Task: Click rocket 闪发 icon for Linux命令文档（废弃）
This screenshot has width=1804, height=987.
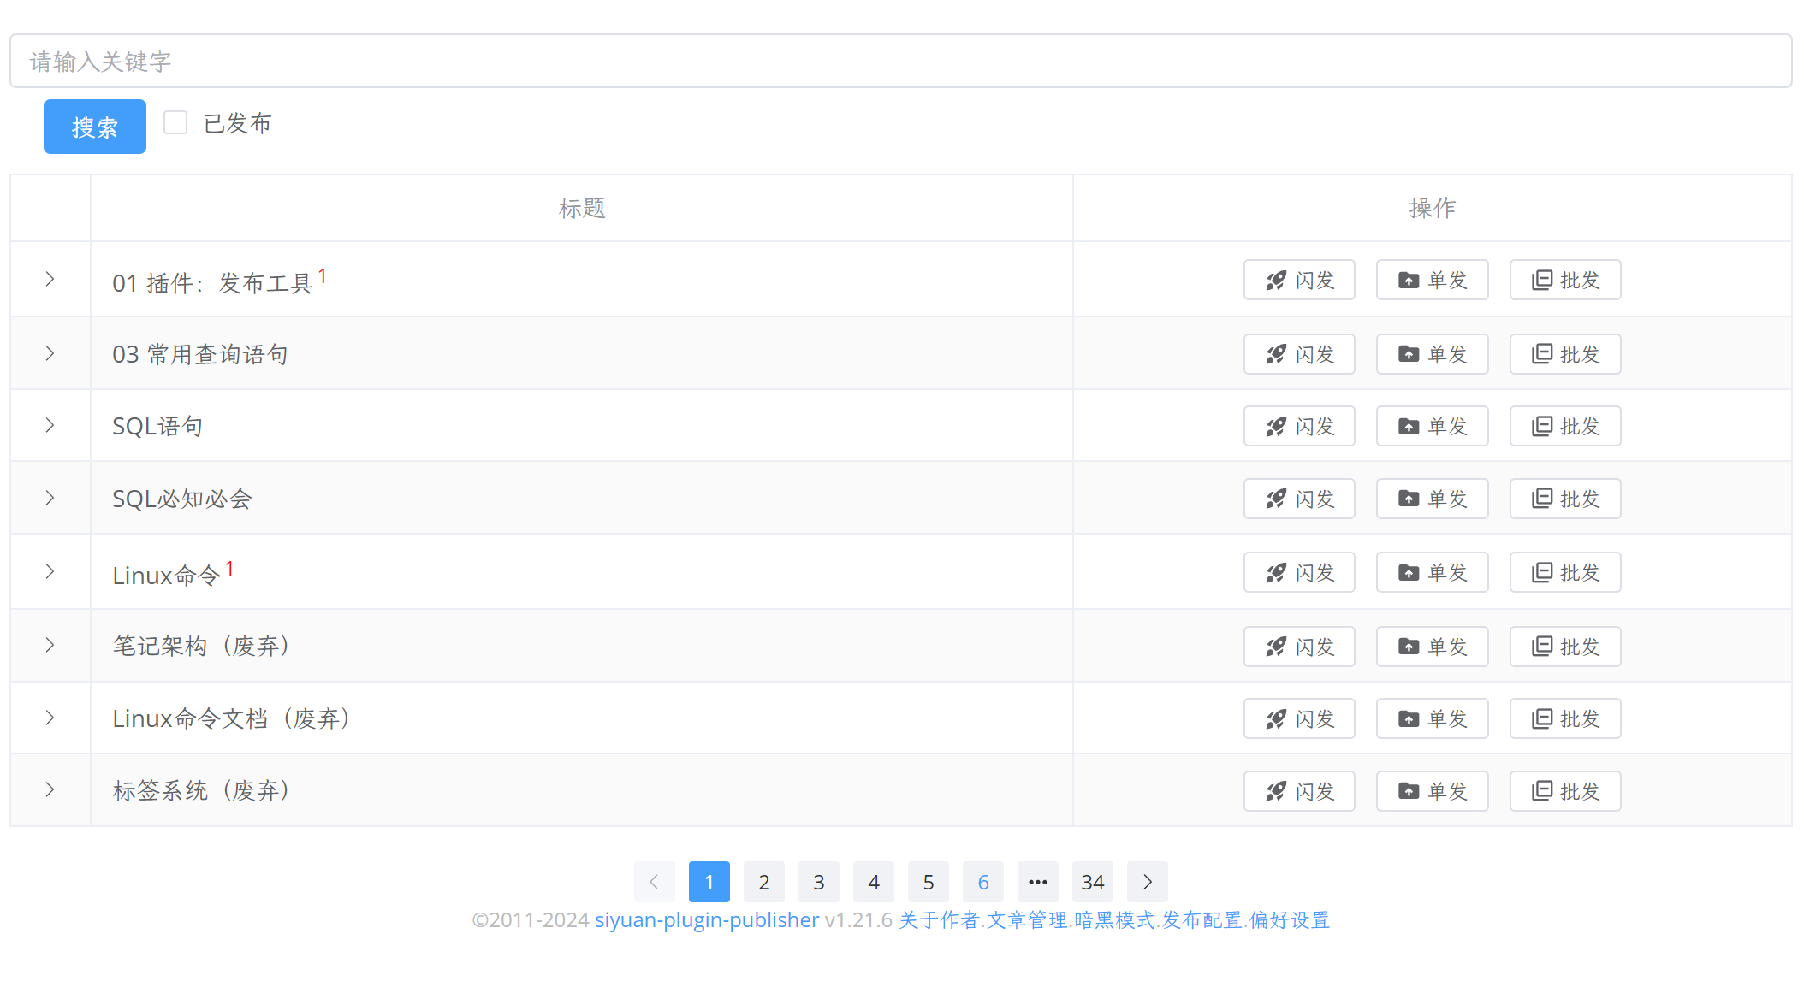Action: [1276, 718]
